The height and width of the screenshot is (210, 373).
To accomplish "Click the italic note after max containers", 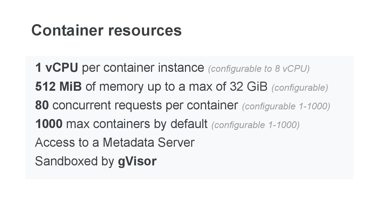I will pos(255,125).
